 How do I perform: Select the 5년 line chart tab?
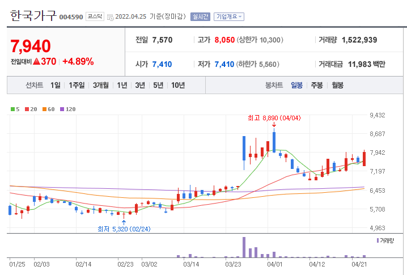click(158, 85)
